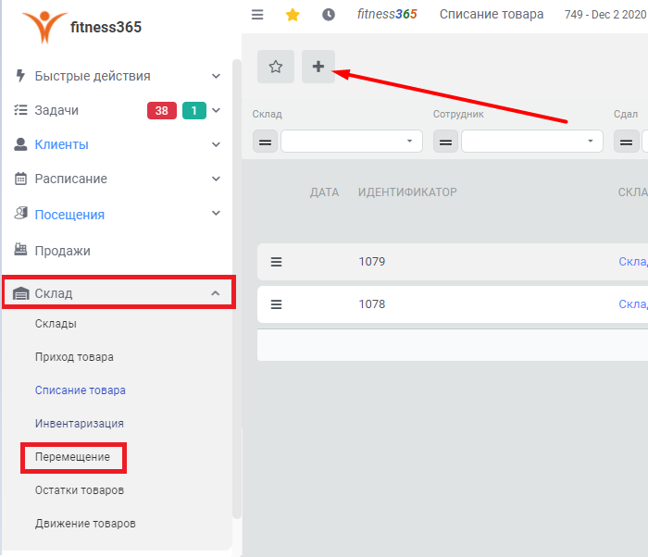Open row menu icon for record 1079
648x557 pixels.
click(x=276, y=262)
